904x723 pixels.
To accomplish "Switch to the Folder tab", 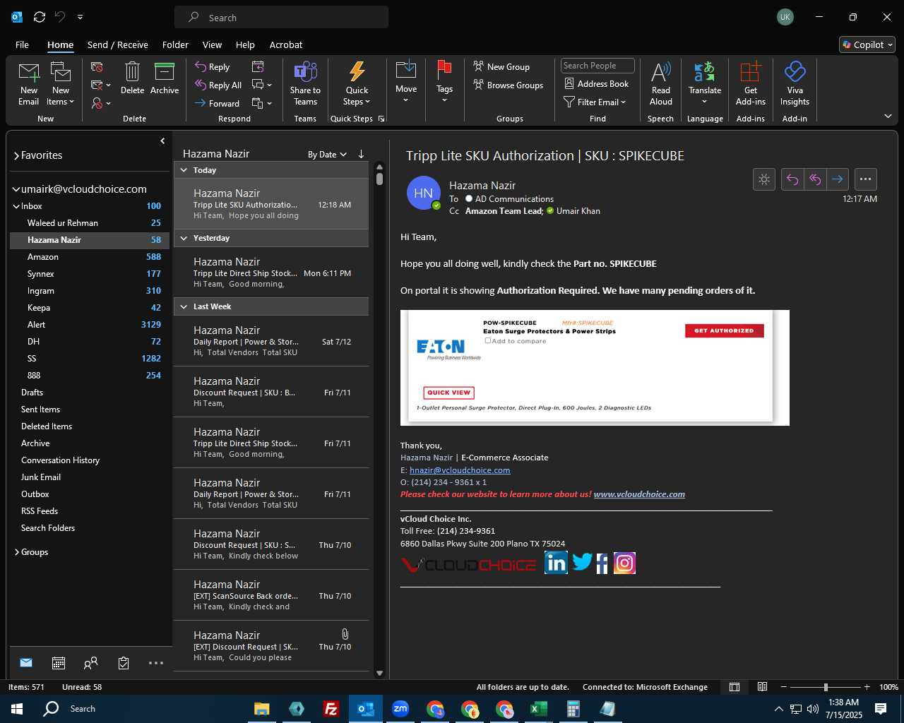I will pos(175,44).
